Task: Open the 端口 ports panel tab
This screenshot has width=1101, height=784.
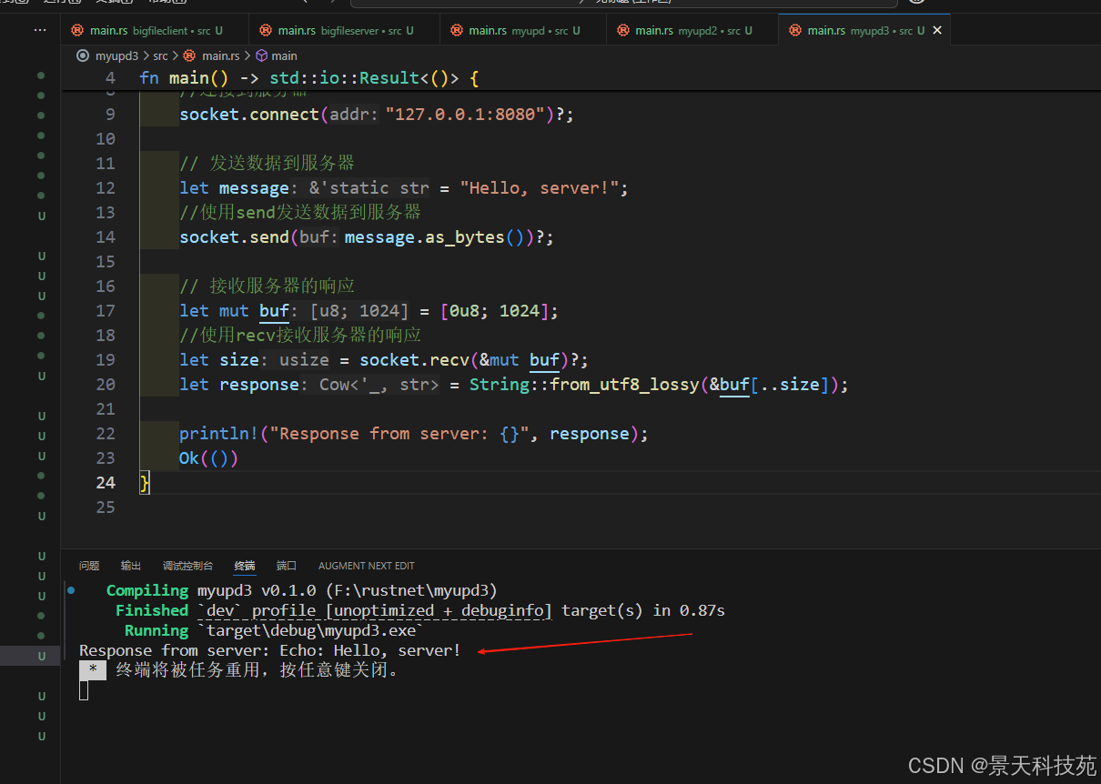Action: coord(287,566)
